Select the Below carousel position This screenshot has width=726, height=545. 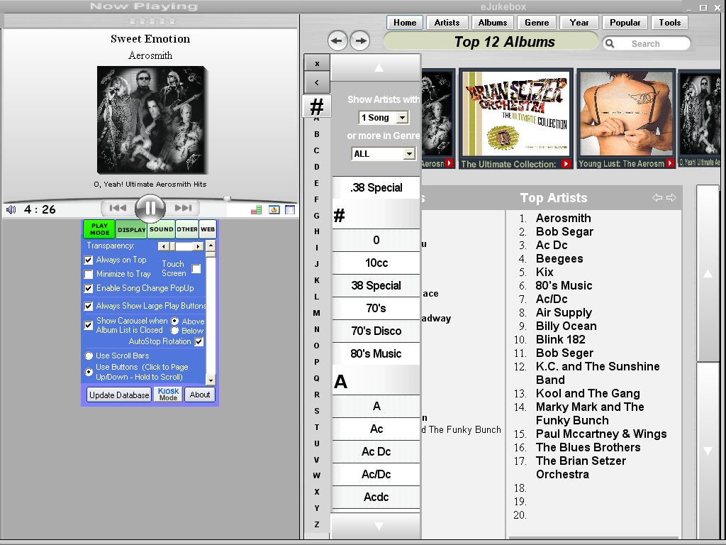tap(174, 331)
